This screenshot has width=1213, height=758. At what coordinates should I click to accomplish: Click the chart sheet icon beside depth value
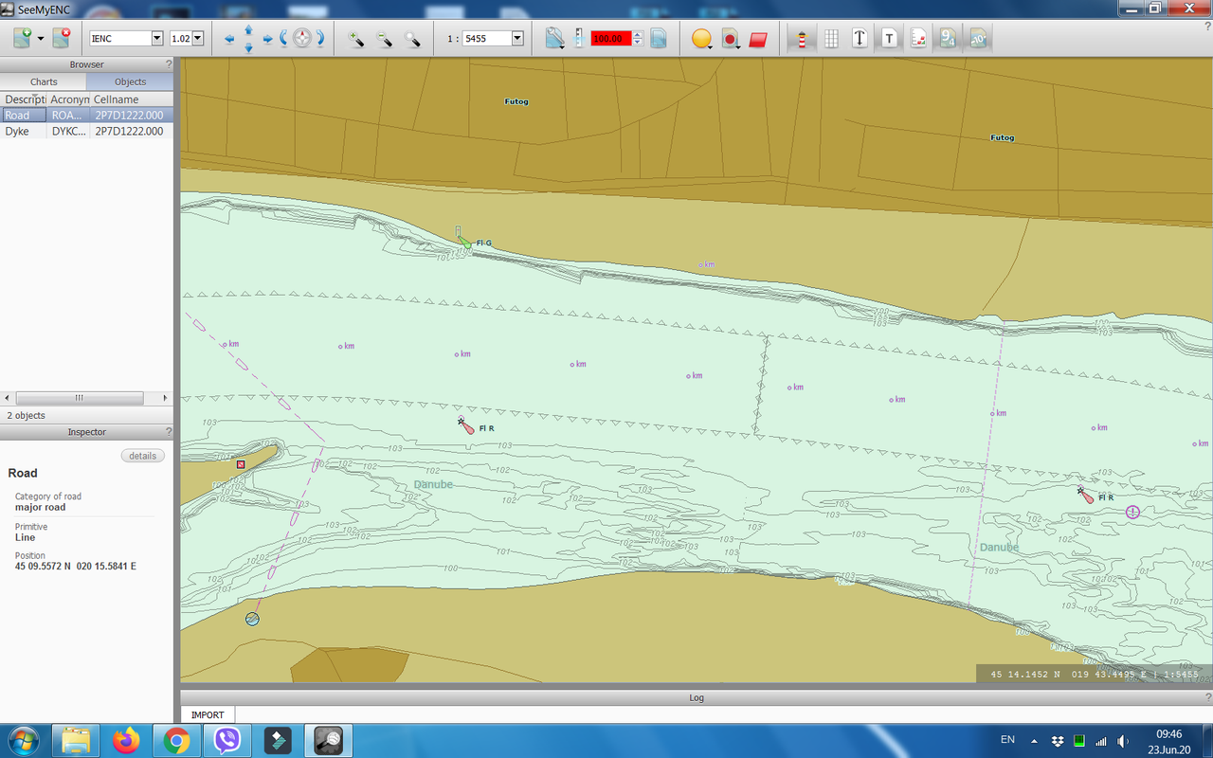(x=659, y=39)
